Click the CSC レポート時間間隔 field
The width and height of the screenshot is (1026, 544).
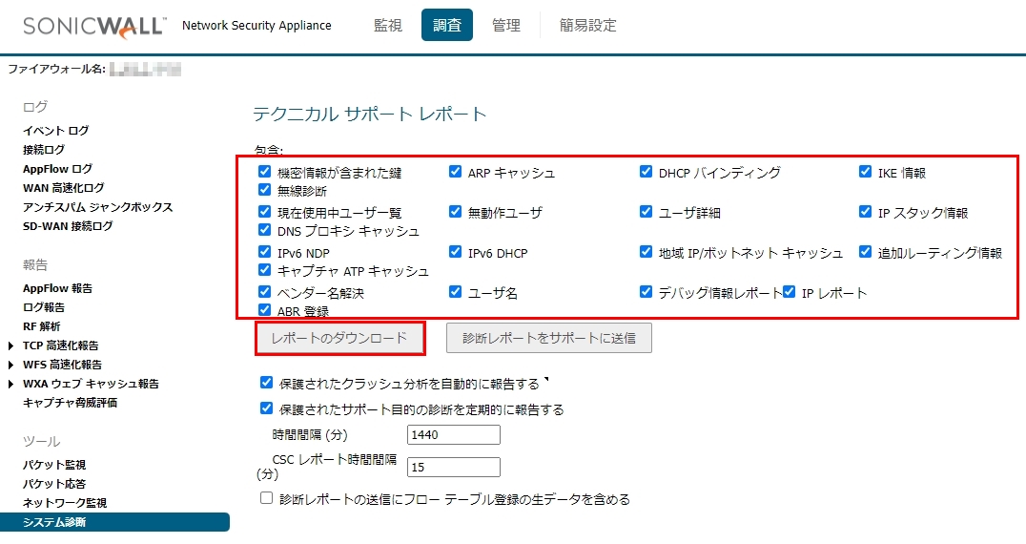click(453, 467)
